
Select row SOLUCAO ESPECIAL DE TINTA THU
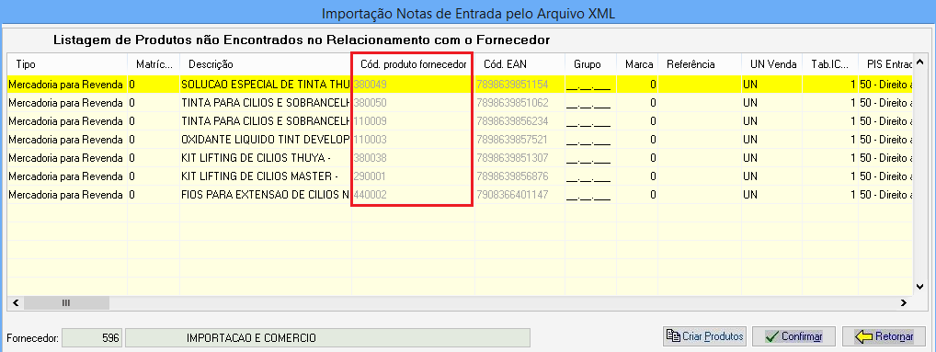click(461, 85)
